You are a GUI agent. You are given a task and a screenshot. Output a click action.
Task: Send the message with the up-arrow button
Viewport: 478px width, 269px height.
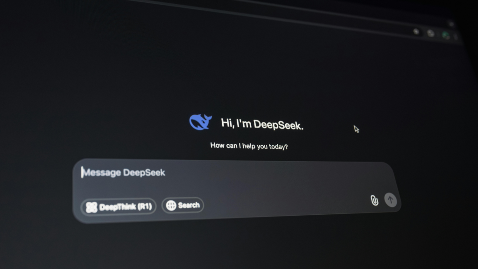pos(391,200)
